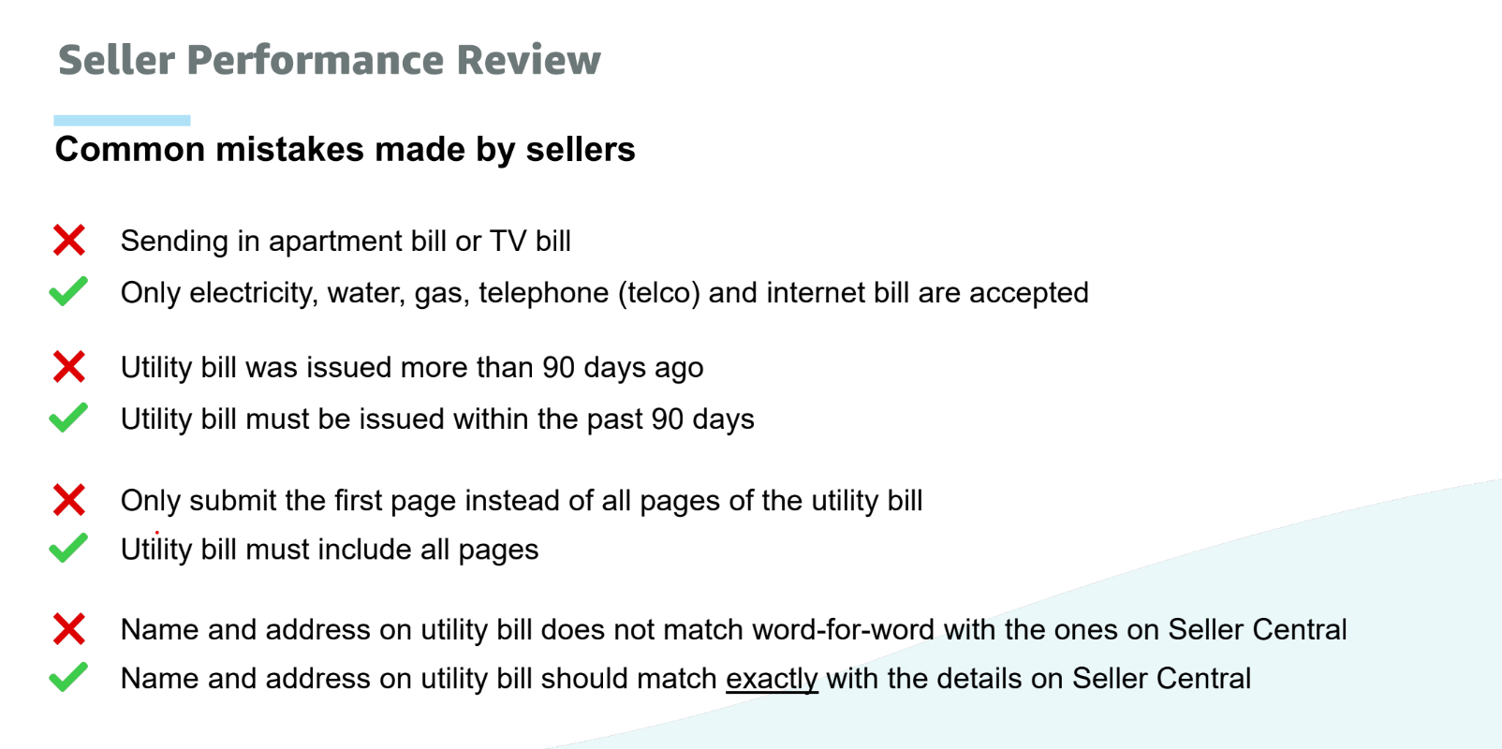The image size is (1502, 749).
Task: Click red X beside 'issued more than 90 days ago'
Action: [69, 366]
